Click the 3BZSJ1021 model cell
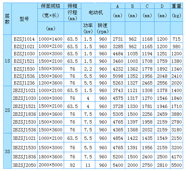This screenshot has height=171, width=186. [25, 138]
